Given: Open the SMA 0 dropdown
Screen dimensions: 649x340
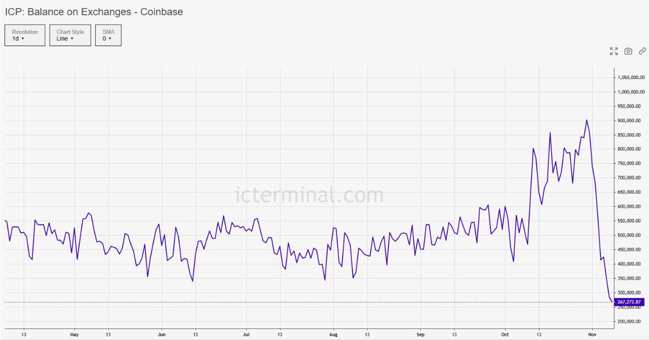Looking at the screenshot, I should point(108,35).
